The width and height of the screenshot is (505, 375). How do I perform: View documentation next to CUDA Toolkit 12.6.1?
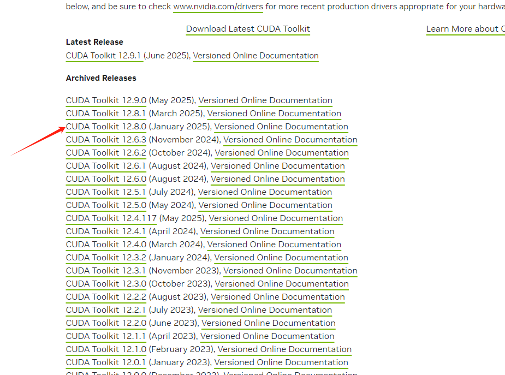point(278,166)
